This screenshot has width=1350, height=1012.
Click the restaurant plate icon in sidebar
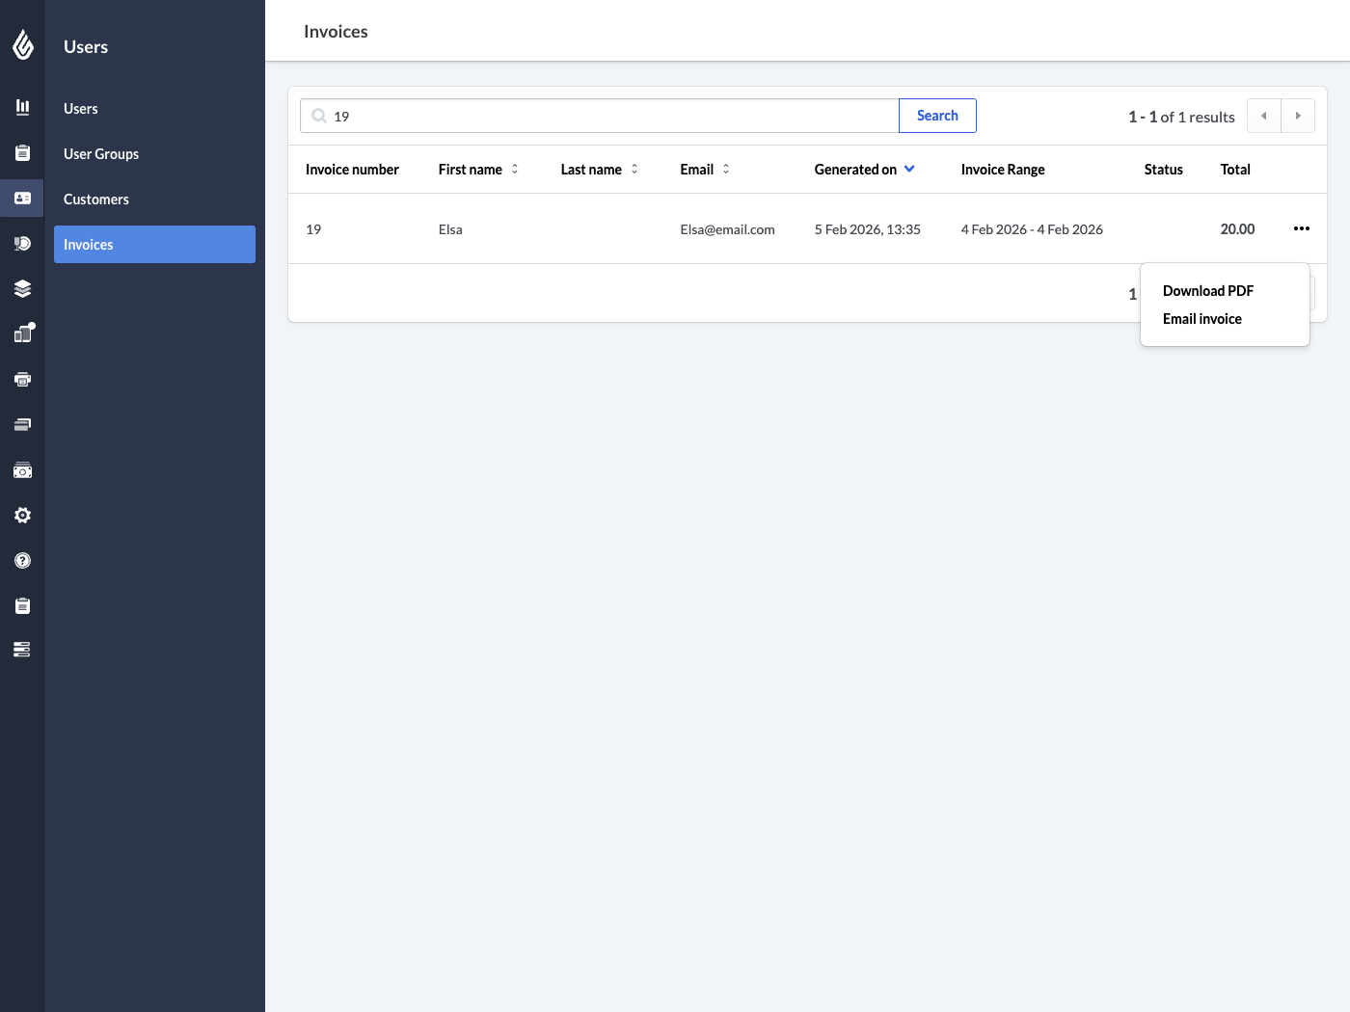[22, 243]
